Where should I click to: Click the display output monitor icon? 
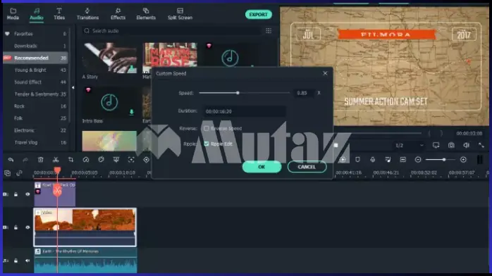tap(436, 145)
